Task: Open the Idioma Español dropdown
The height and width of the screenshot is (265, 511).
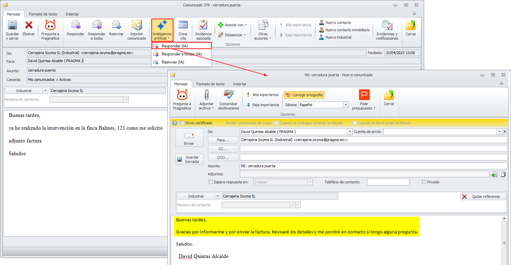Action: tap(346, 105)
